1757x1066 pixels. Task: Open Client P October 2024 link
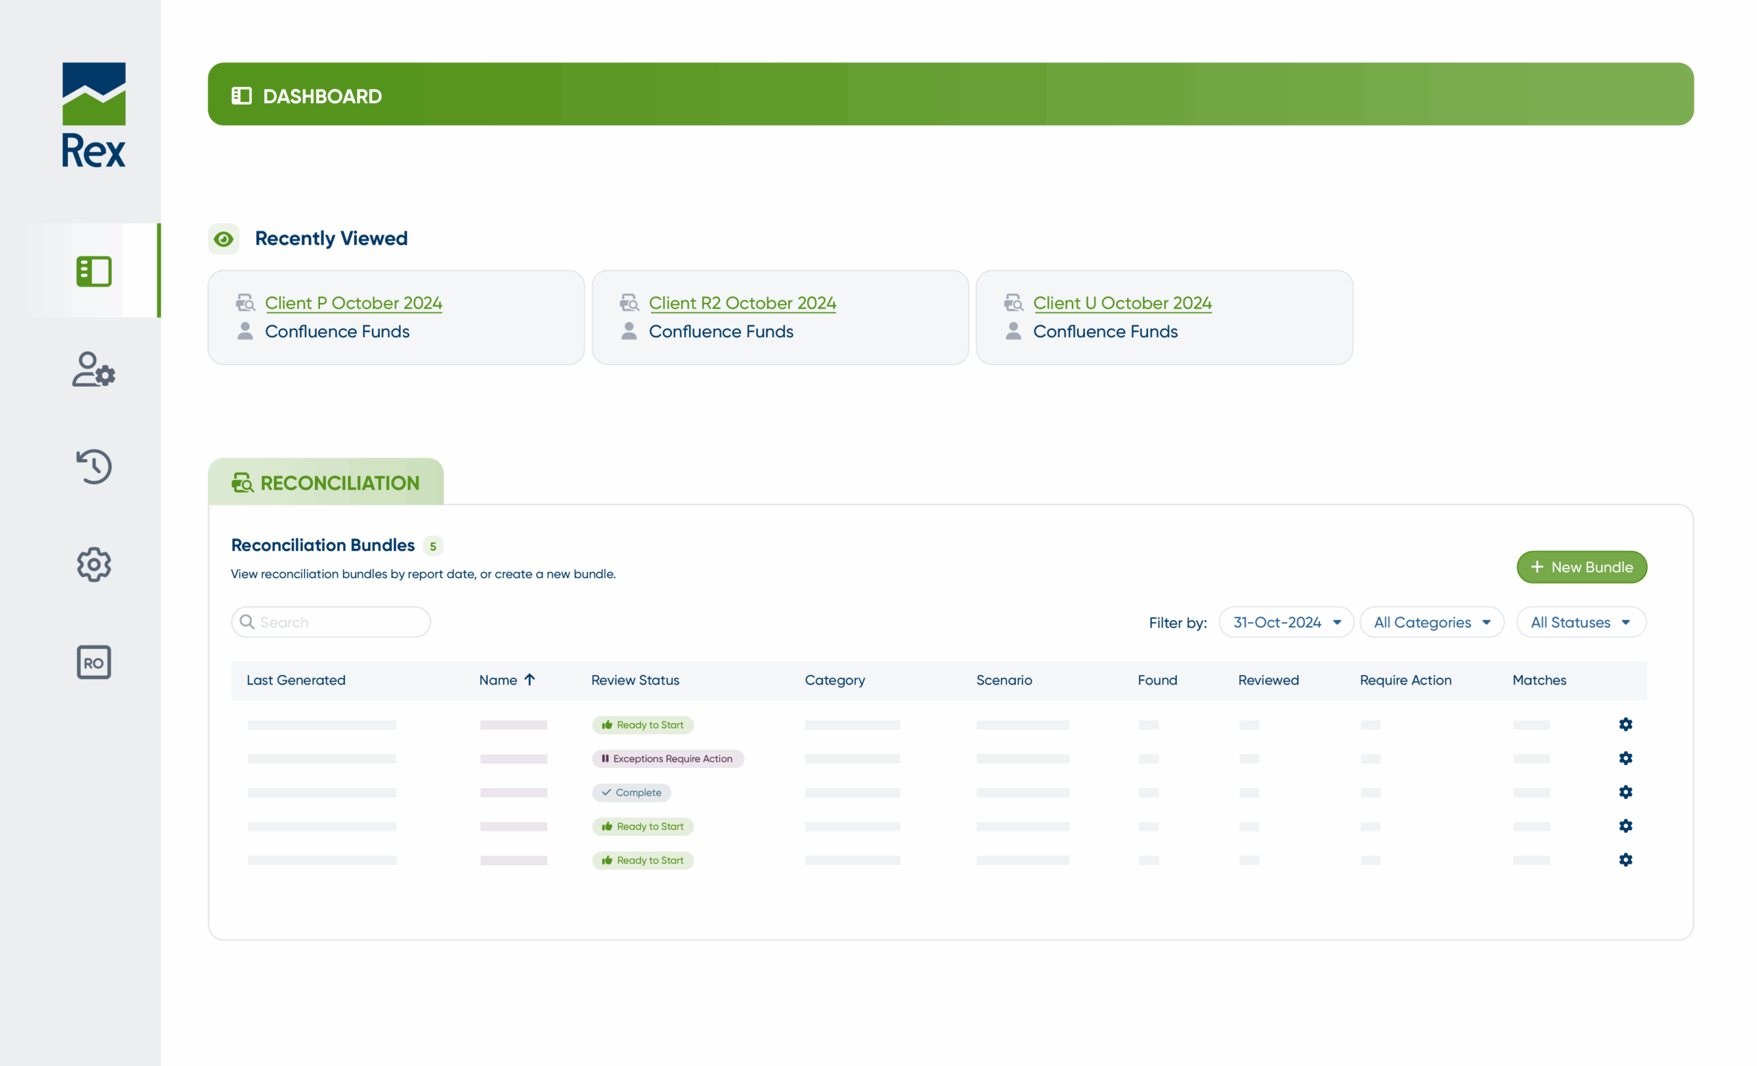[353, 303]
